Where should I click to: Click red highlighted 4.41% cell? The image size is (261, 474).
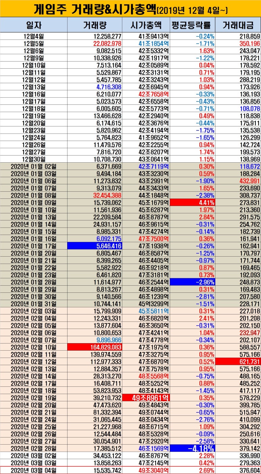pos(192,203)
